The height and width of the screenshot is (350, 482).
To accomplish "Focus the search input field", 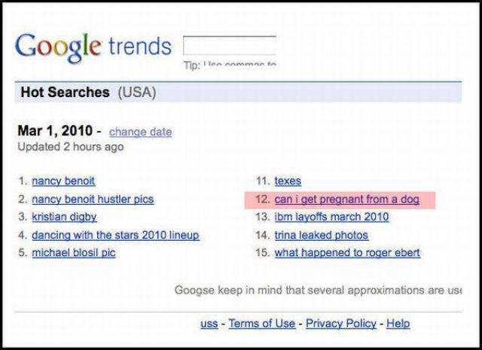I will click(230, 45).
